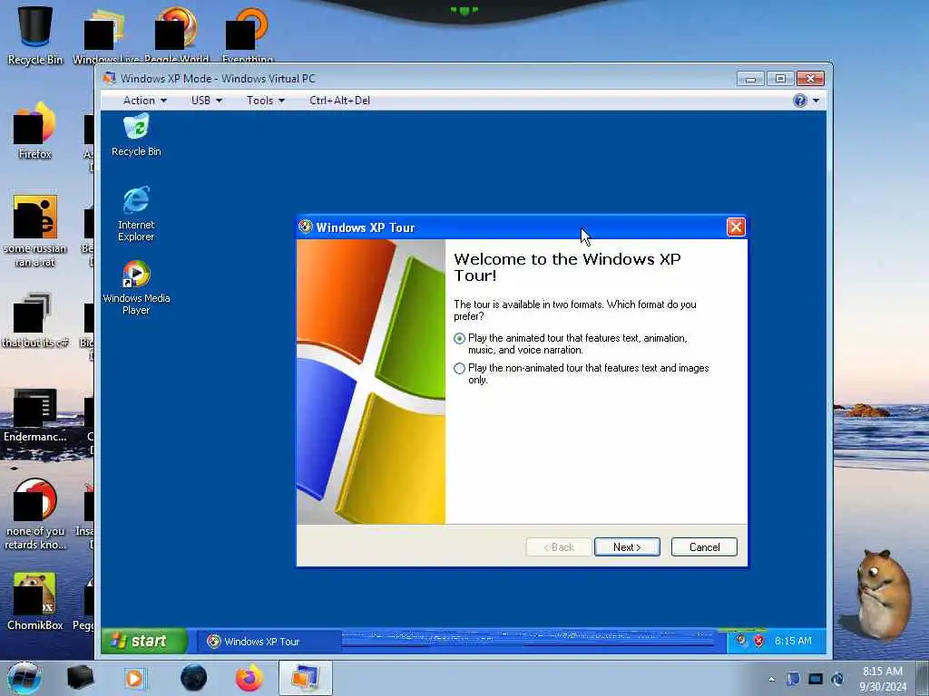Viewport: 929px width, 696px height.
Task: Show hidden icons arrow in host tray
Action: (x=771, y=680)
